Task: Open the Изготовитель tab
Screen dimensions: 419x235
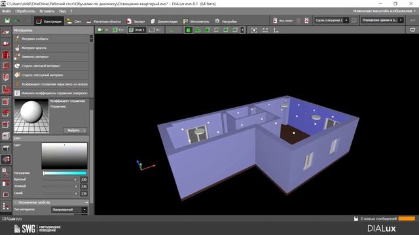Action: (196, 22)
